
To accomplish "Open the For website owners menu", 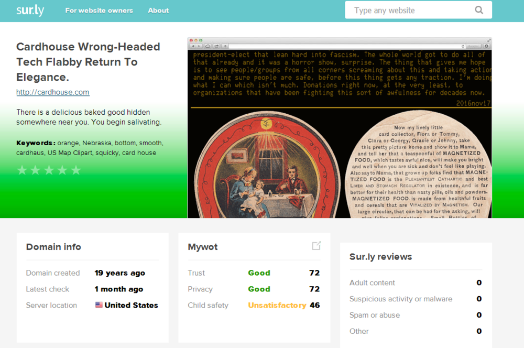I will 99,10.
